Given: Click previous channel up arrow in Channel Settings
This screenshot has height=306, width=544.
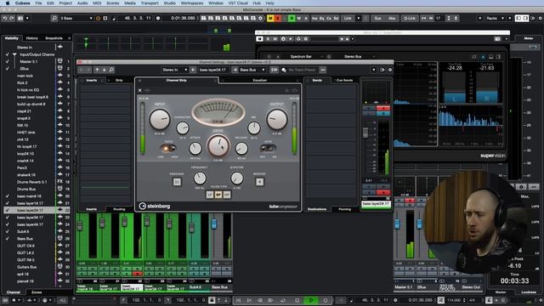Looking at the screenshot, I should click(97, 70).
